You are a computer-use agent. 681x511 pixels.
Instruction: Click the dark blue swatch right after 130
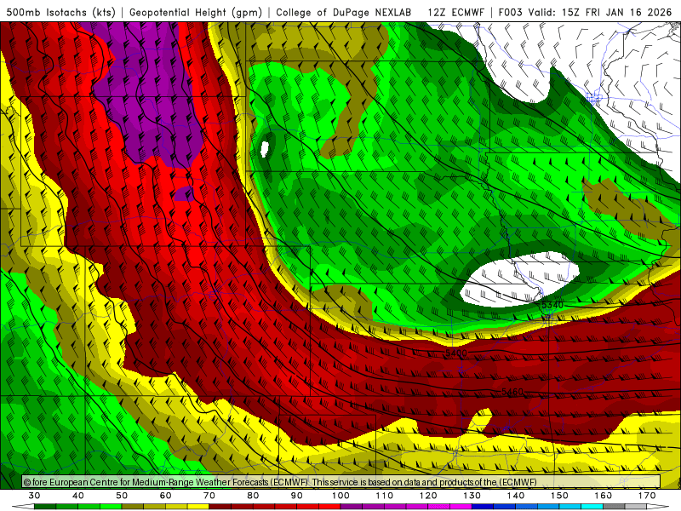pos(483,507)
